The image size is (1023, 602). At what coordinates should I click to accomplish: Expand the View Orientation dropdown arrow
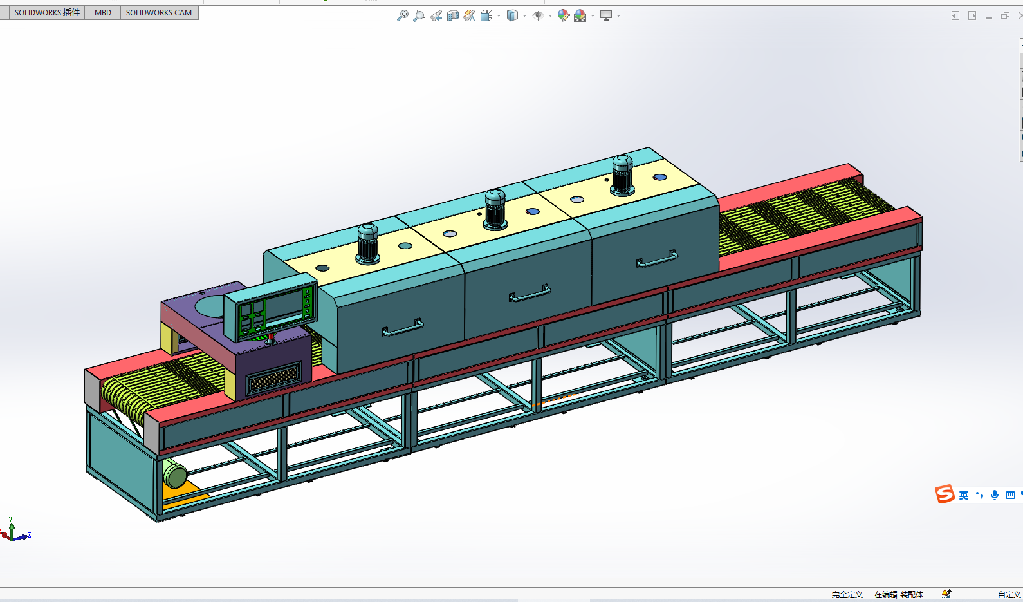pyautogui.click(x=499, y=15)
